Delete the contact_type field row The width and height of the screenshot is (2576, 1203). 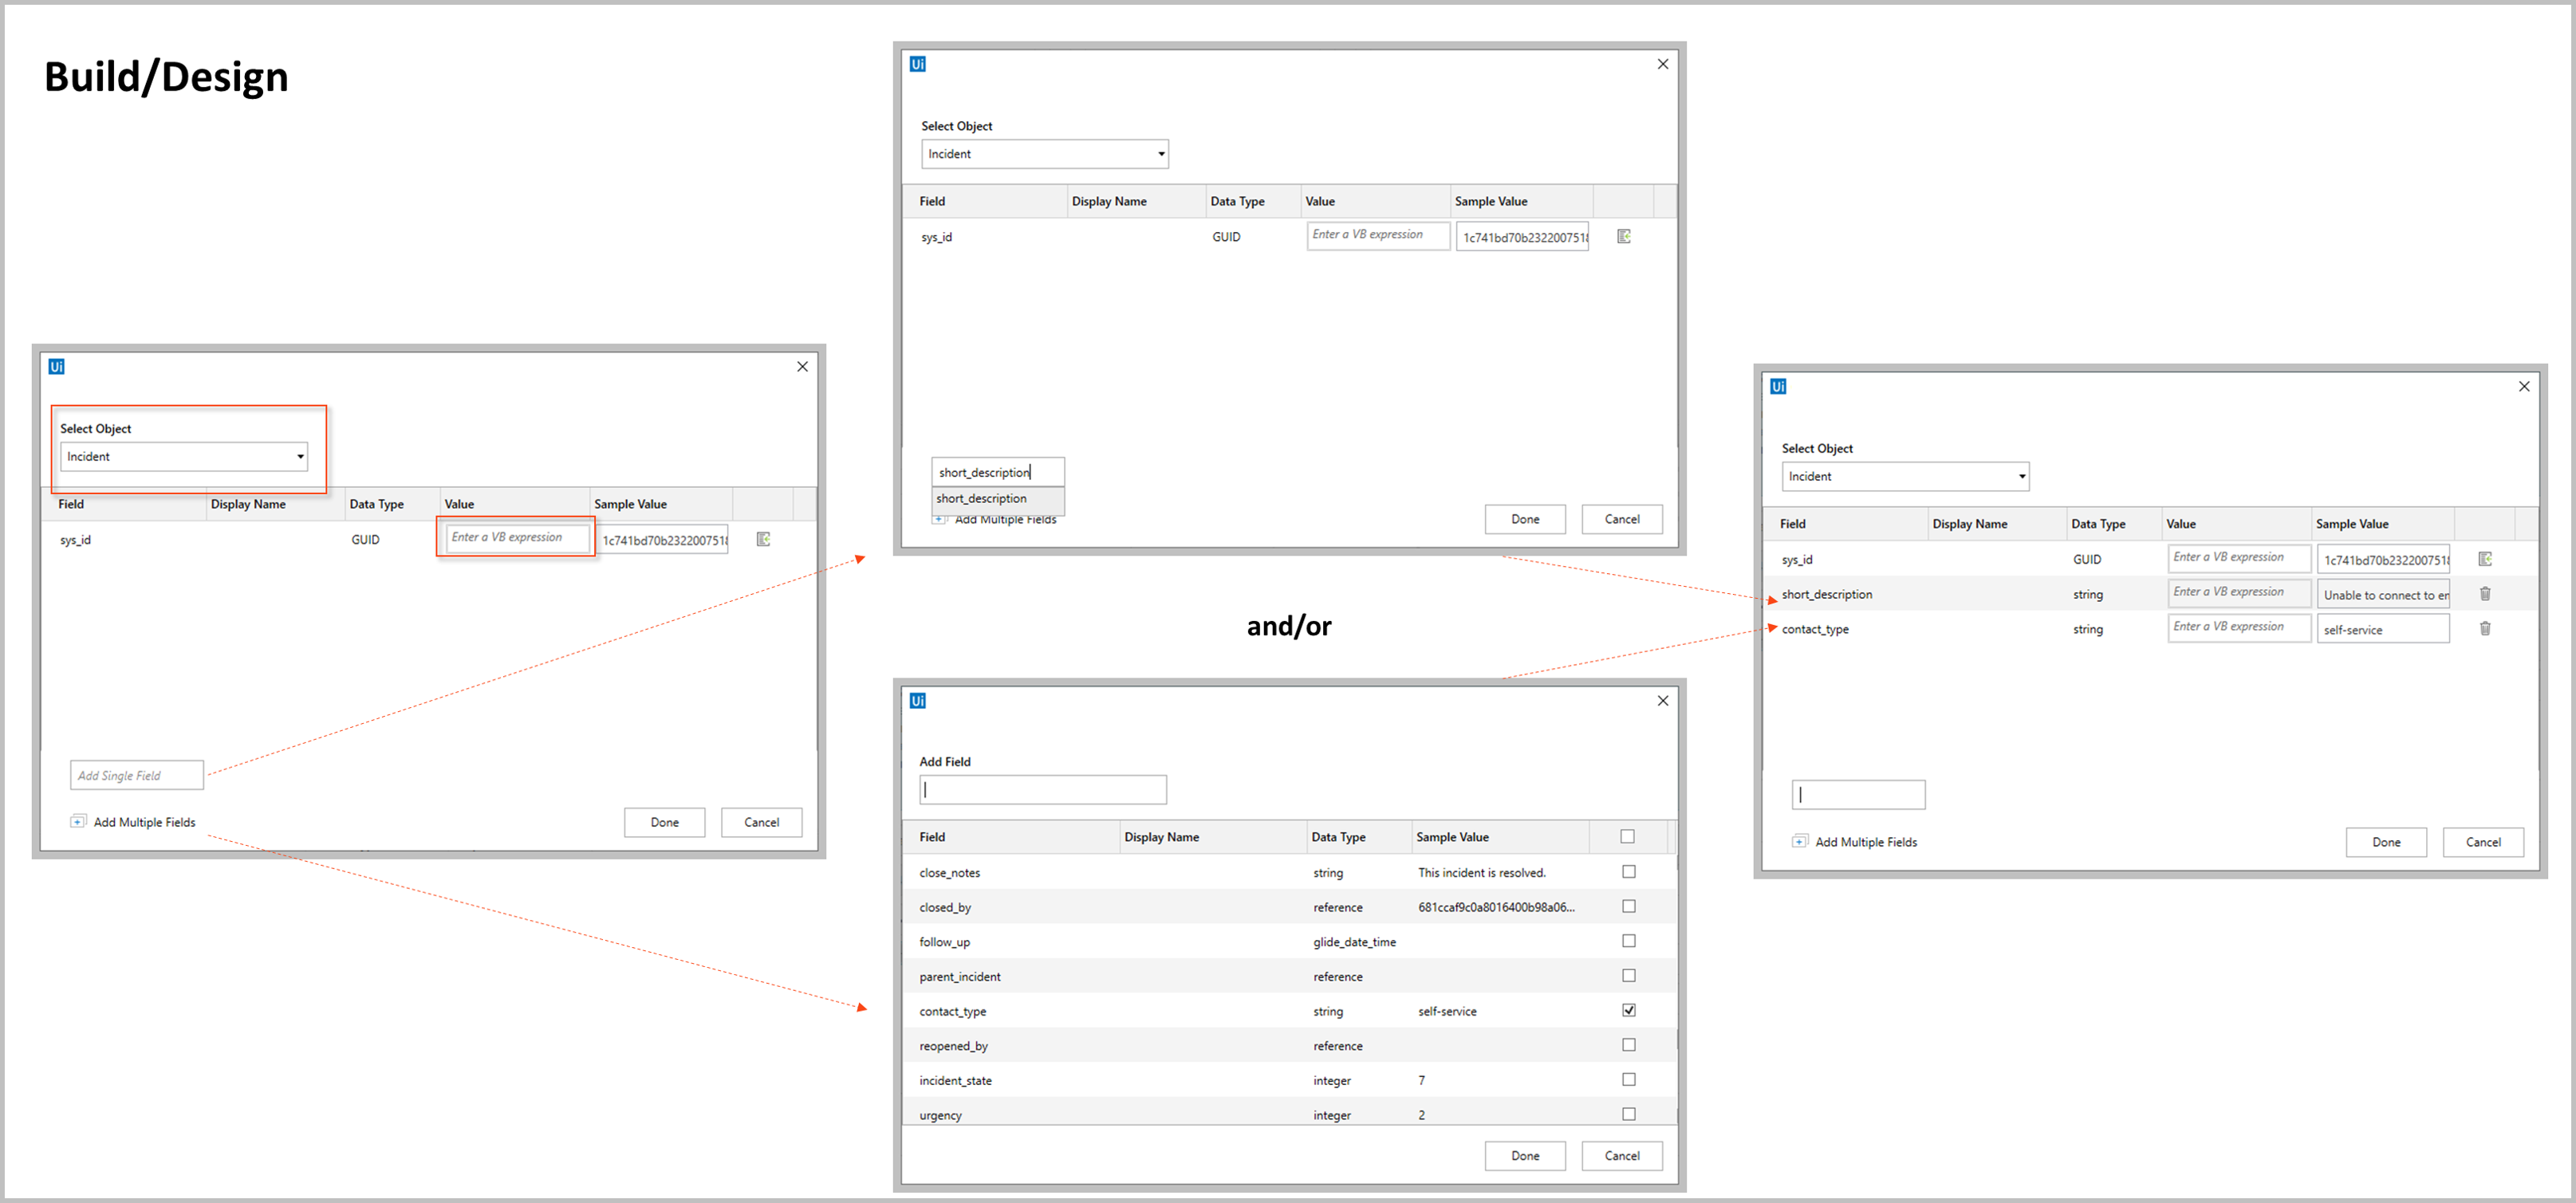click(2485, 629)
